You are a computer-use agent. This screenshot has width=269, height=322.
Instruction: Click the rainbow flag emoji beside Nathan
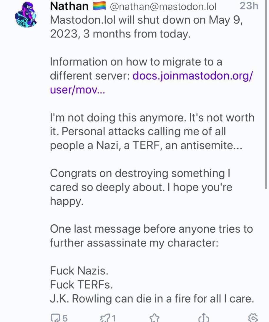(99, 6)
